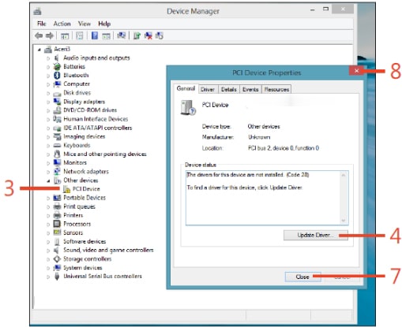Click the Uninstall device toolbar icon

coord(148,35)
